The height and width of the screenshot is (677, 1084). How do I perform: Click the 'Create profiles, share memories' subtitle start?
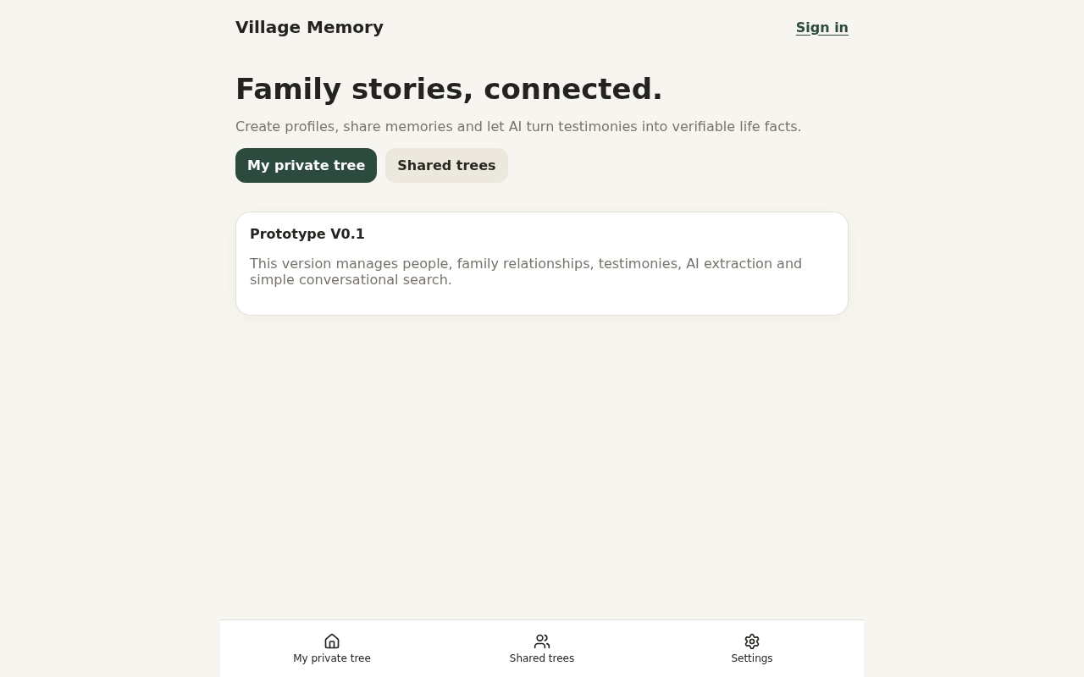(x=344, y=127)
